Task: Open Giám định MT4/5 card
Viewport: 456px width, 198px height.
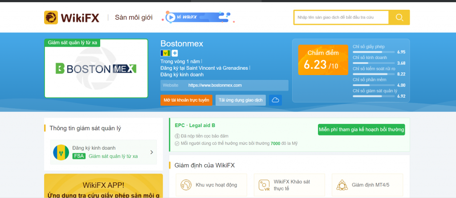Action: (367, 185)
